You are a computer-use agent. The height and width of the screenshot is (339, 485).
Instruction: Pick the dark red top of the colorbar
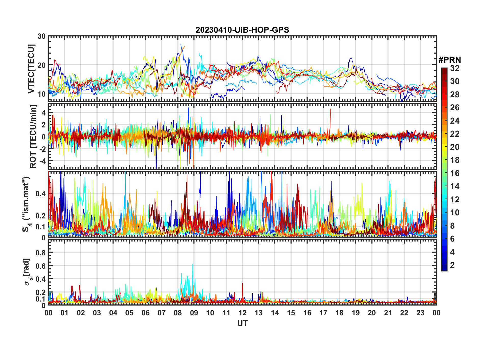pos(444,69)
